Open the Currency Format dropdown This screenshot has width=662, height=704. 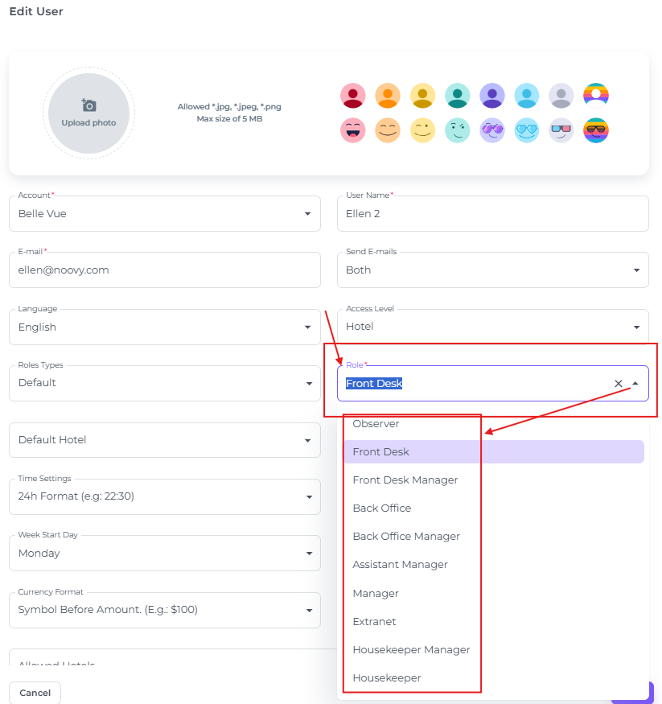click(x=308, y=610)
